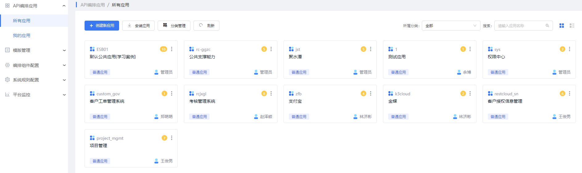Open more options for project_mgmt card
Image resolution: width=582 pixels, height=173 pixels.
coord(172,138)
